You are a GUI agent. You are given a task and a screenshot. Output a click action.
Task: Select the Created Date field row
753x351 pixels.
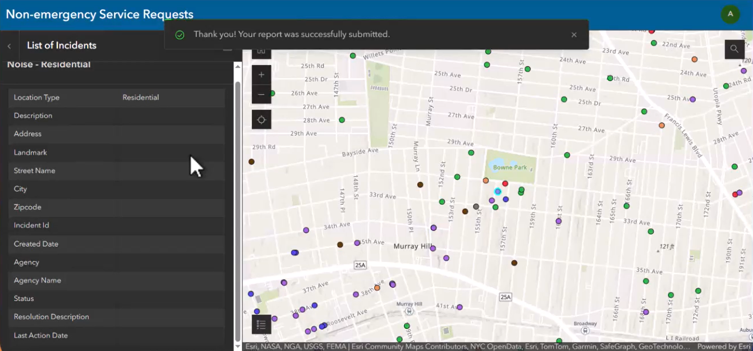pos(117,244)
